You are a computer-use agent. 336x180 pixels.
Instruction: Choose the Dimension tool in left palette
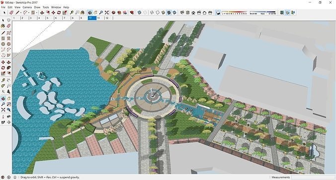click(8, 80)
